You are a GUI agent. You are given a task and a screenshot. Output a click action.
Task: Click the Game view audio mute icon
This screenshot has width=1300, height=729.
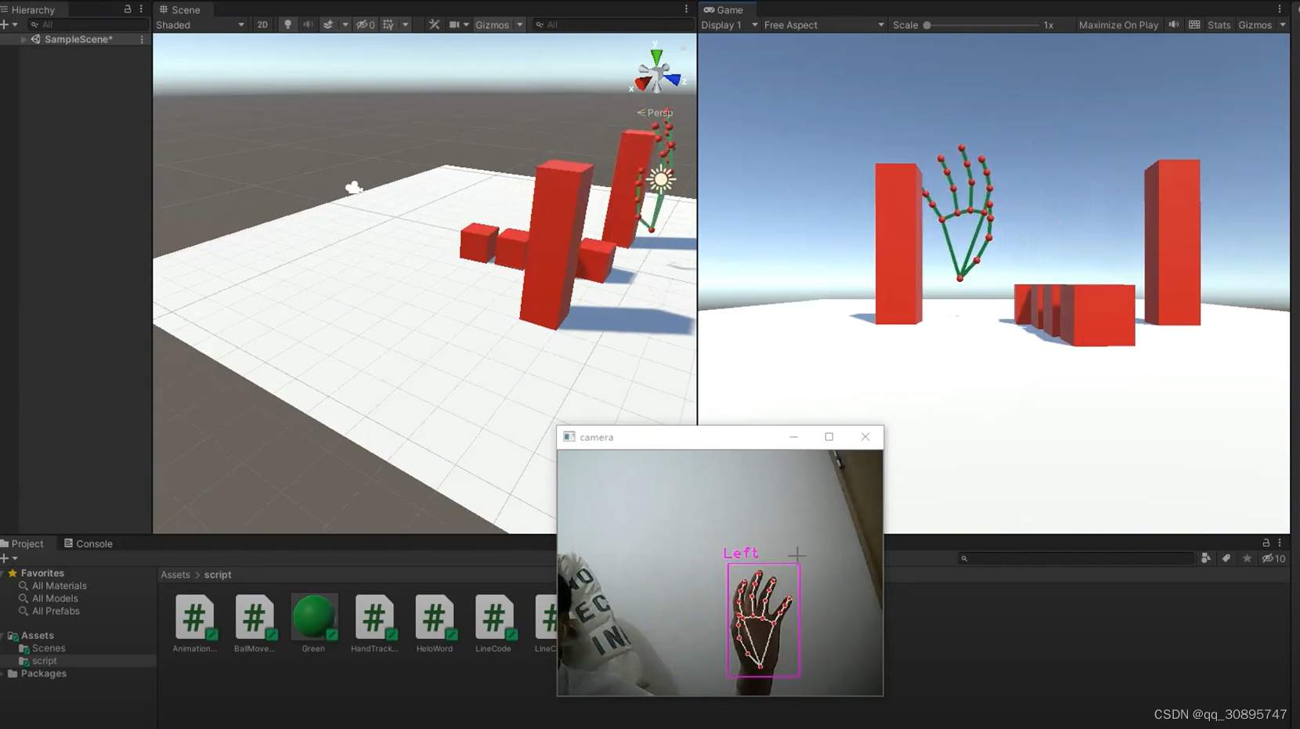coord(1174,24)
